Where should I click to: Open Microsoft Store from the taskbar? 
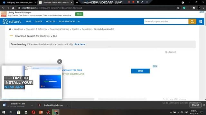click(x=19, y=112)
